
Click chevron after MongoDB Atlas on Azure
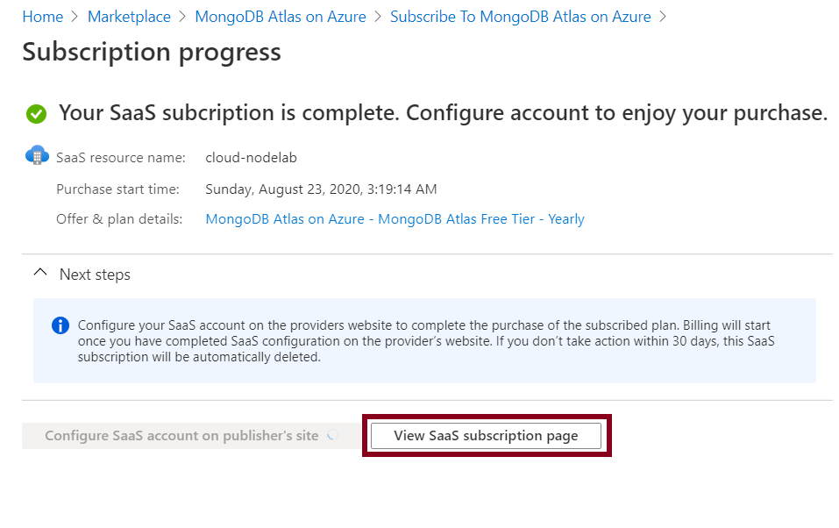pos(379,17)
